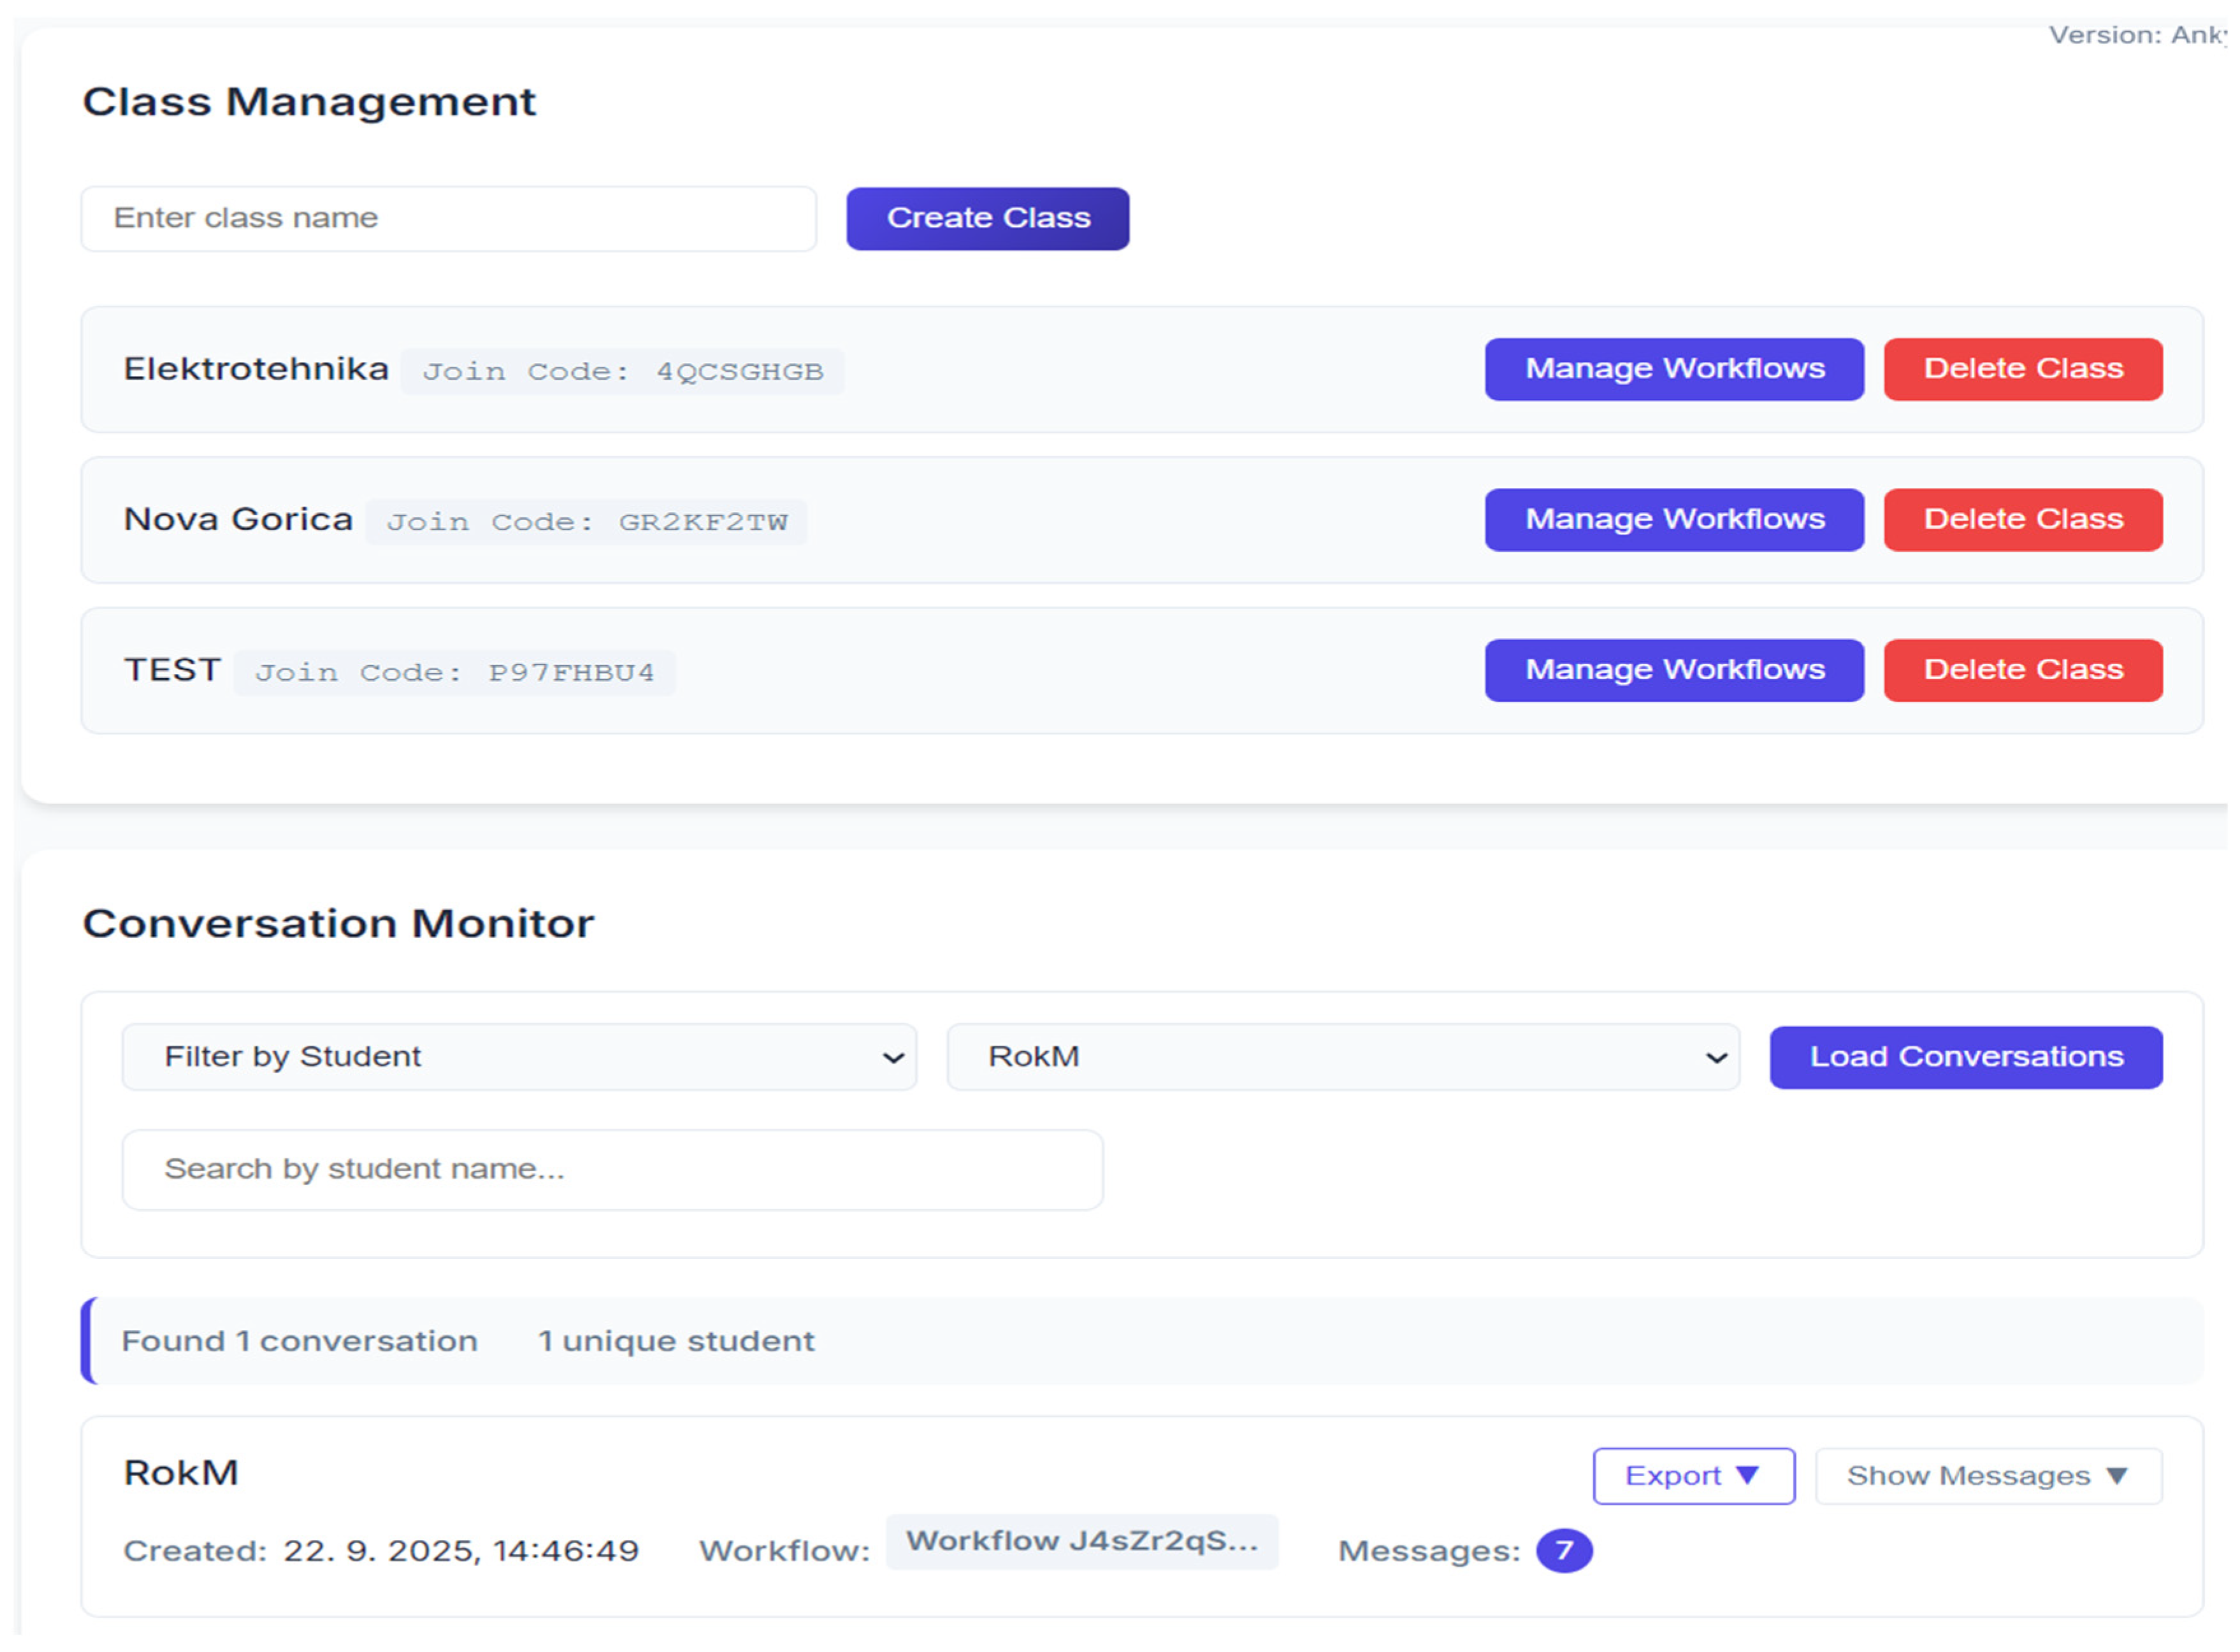
Task: Open Manage Workflows for TEST class
Action: point(1673,670)
